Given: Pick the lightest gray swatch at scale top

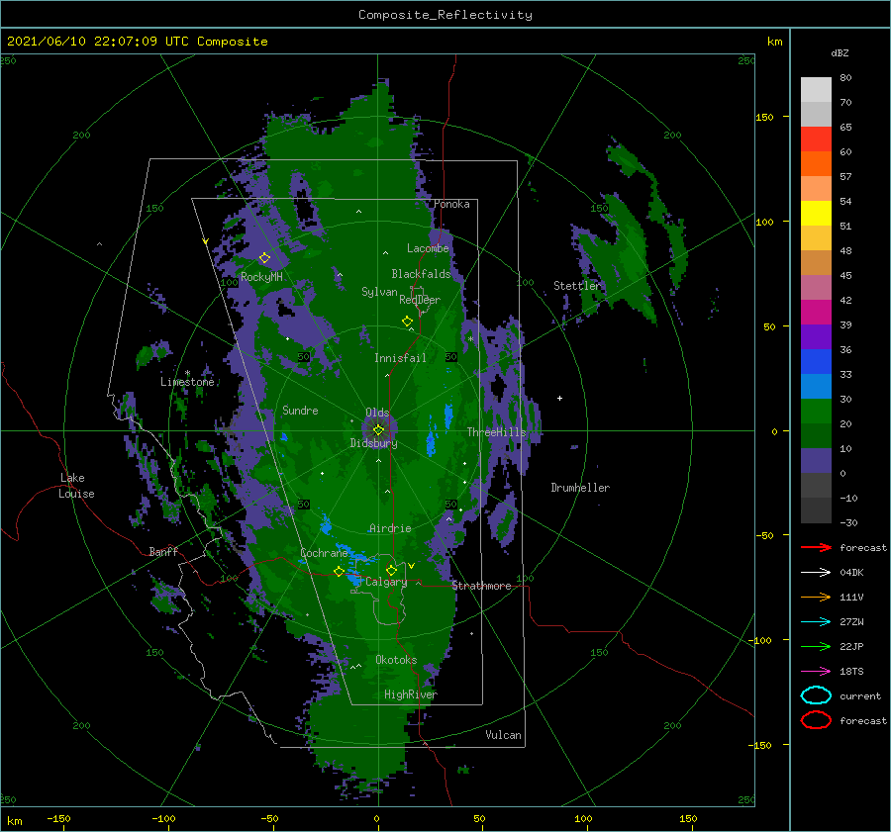Looking at the screenshot, I should pos(816,90).
